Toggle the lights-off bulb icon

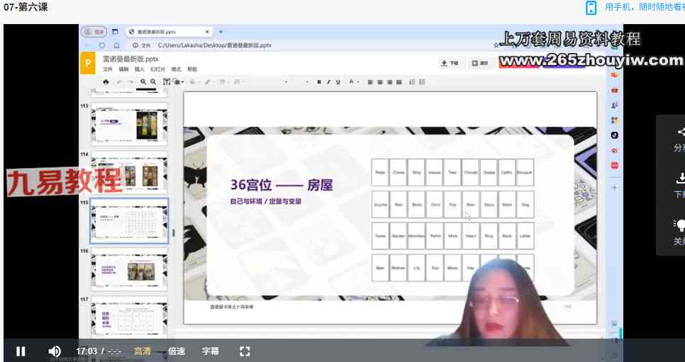[x=680, y=225]
